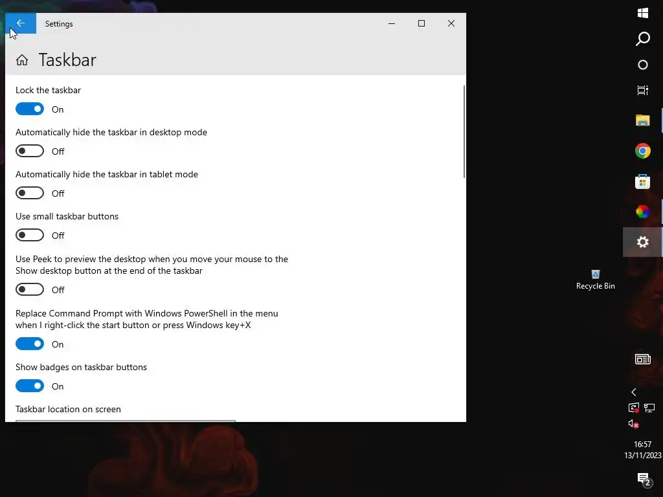The width and height of the screenshot is (663, 497).
Task: Open Taskbar location on screen dropdown
Action: click(126, 421)
